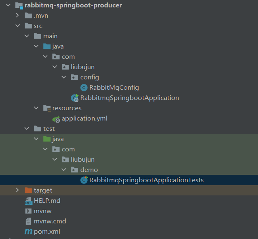Click the demo package icon

coord(74,170)
